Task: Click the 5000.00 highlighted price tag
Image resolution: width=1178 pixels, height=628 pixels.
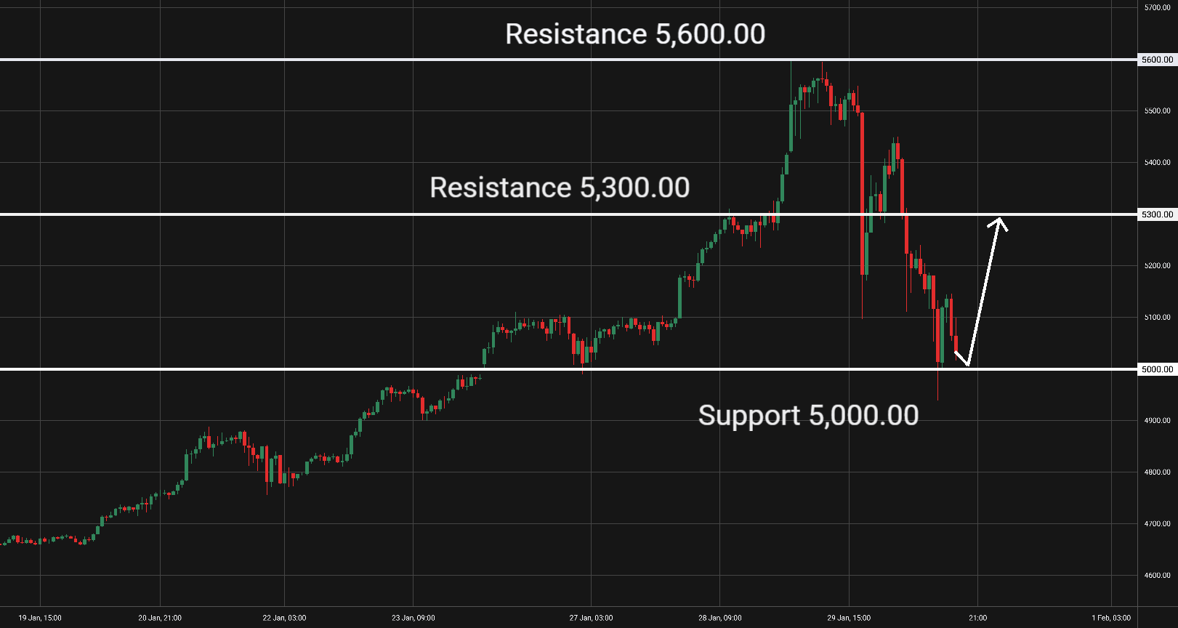Action: (1157, 369)
